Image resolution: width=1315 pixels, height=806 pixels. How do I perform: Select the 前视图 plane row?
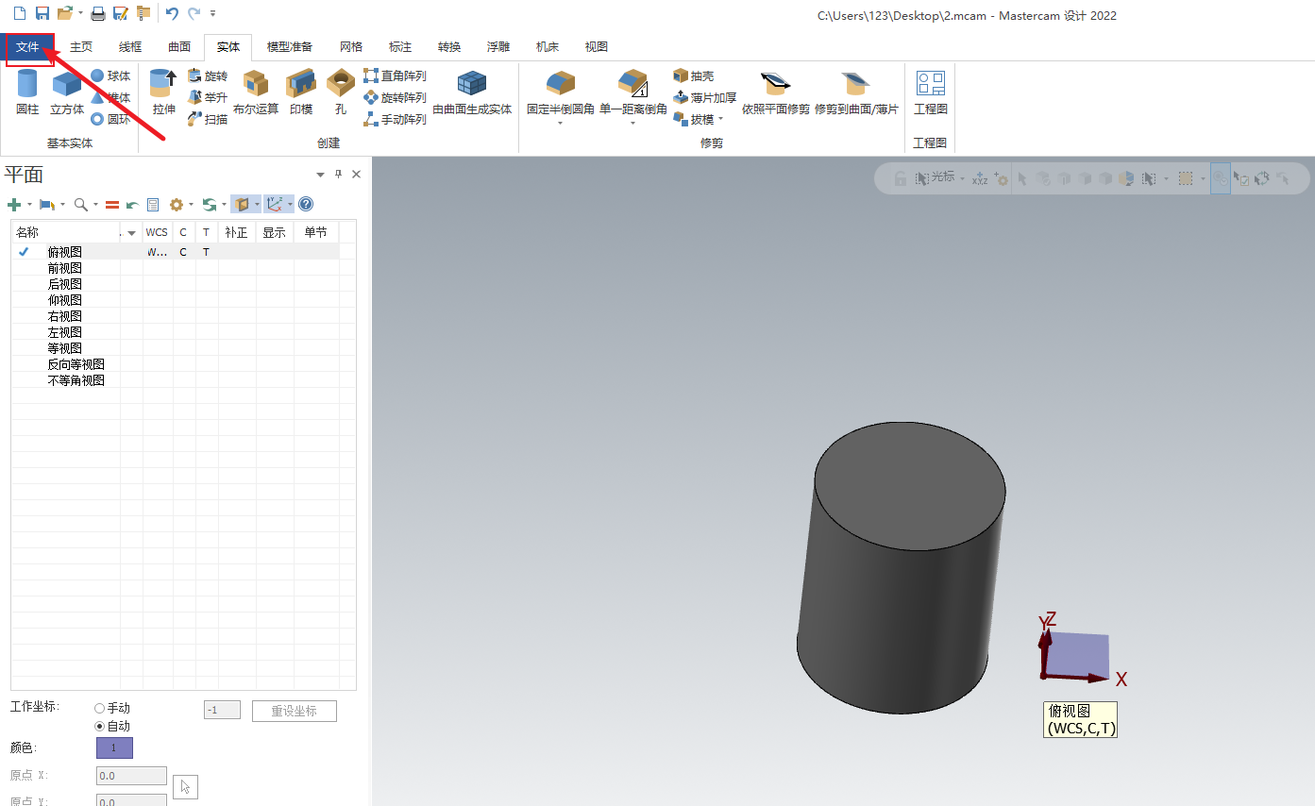pos(65,268)
